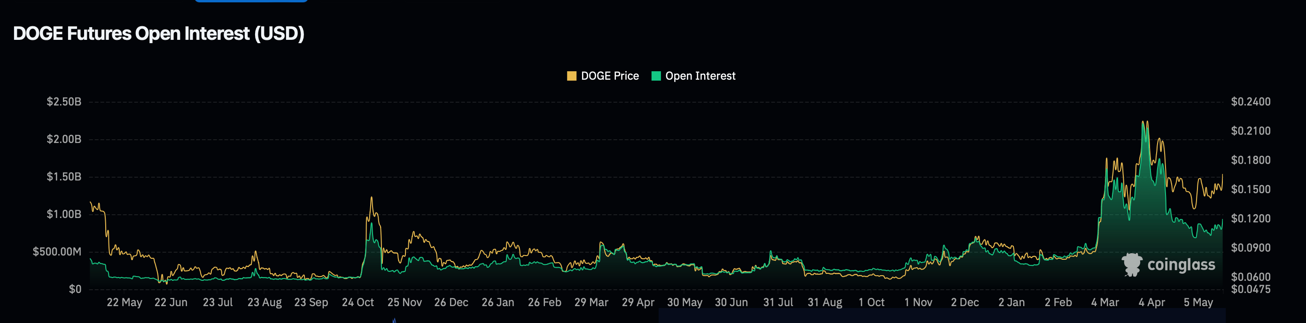Select the 4 Mar date label

[x=1105, y=302]
